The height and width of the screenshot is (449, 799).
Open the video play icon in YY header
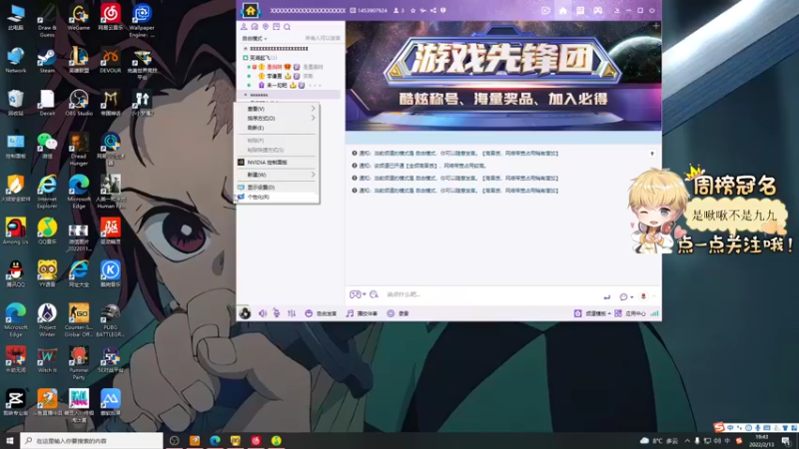pyautogui.click(x=545, y=10)
